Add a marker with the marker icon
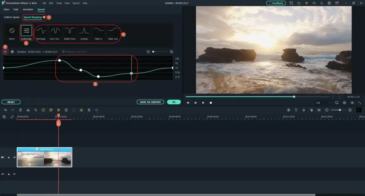This screenshot has height=196, width=365. [296, 110]
